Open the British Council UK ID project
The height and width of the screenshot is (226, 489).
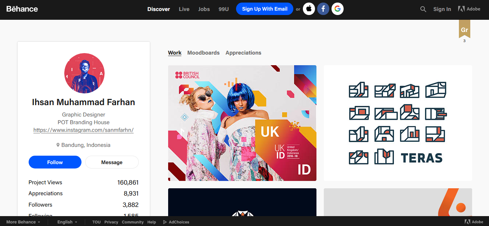tap(242, 123)
